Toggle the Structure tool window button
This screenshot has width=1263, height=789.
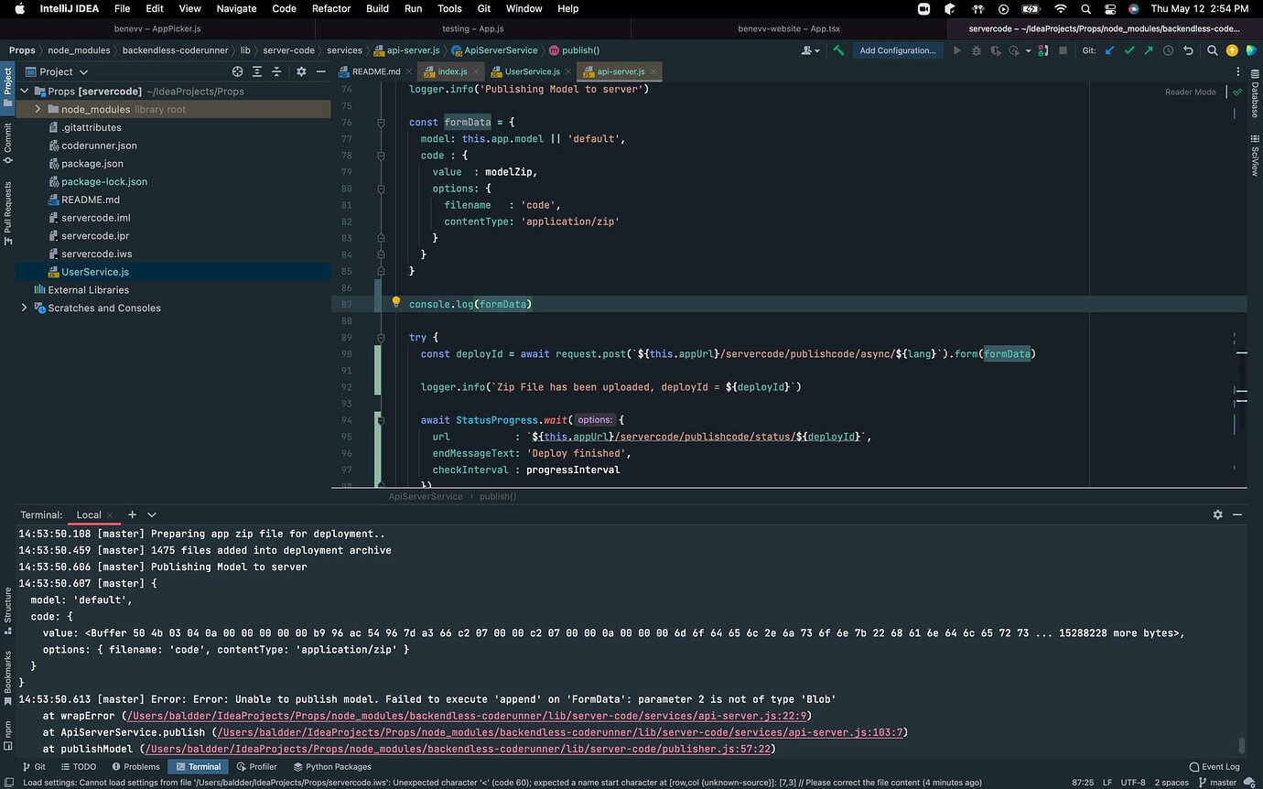[7, 606]
